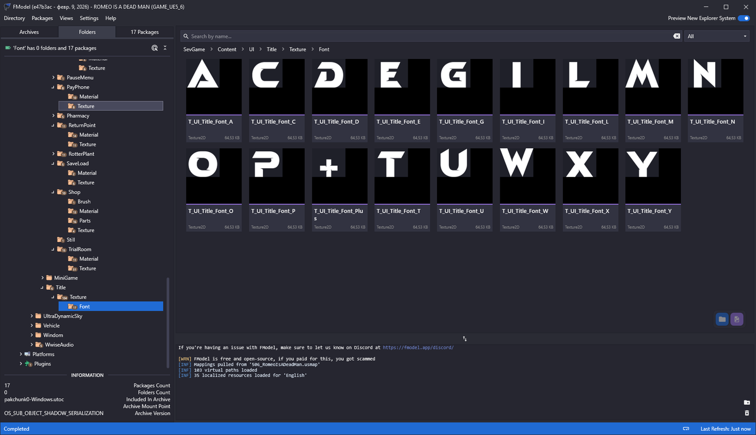Go to Content in the breadcrumb

pyautogui.click(x=227, y=50)
